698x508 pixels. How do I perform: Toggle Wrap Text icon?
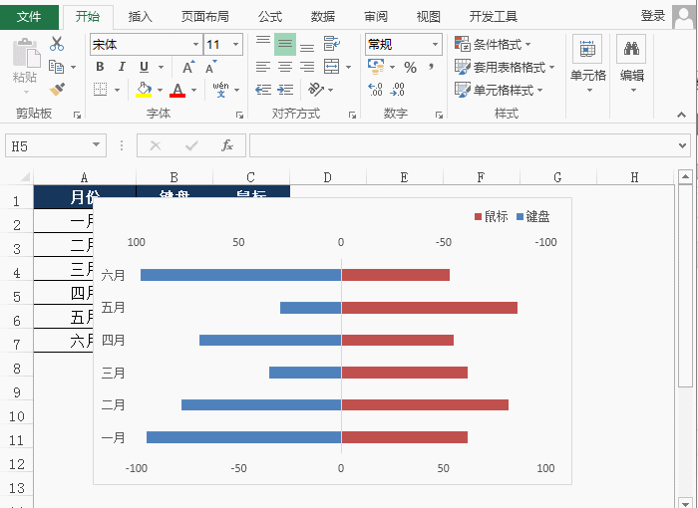pos(332,44)
